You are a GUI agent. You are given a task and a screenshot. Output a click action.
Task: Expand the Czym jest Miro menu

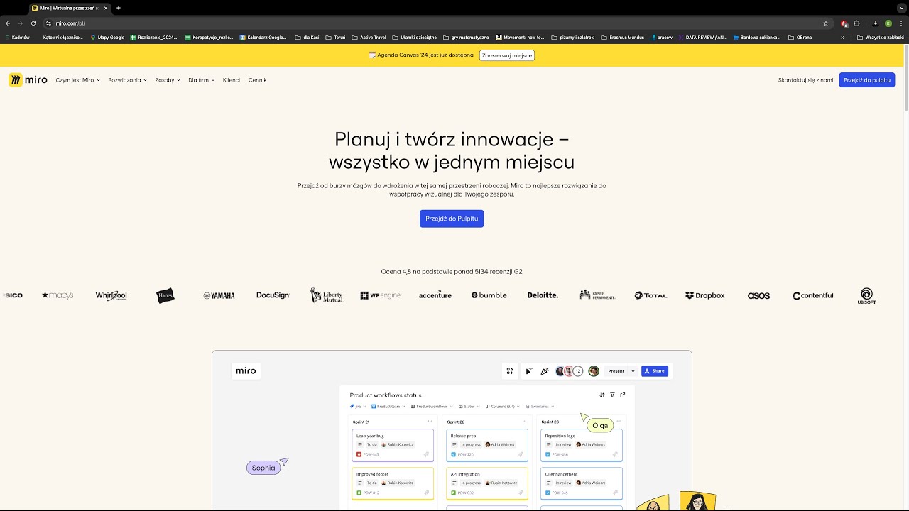click(78, 80)
